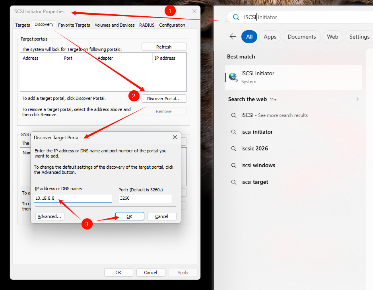373x290 pixels.
Task: Click the 'Search the web' heading
Action: pyautogui.click(x=247, y=99)
